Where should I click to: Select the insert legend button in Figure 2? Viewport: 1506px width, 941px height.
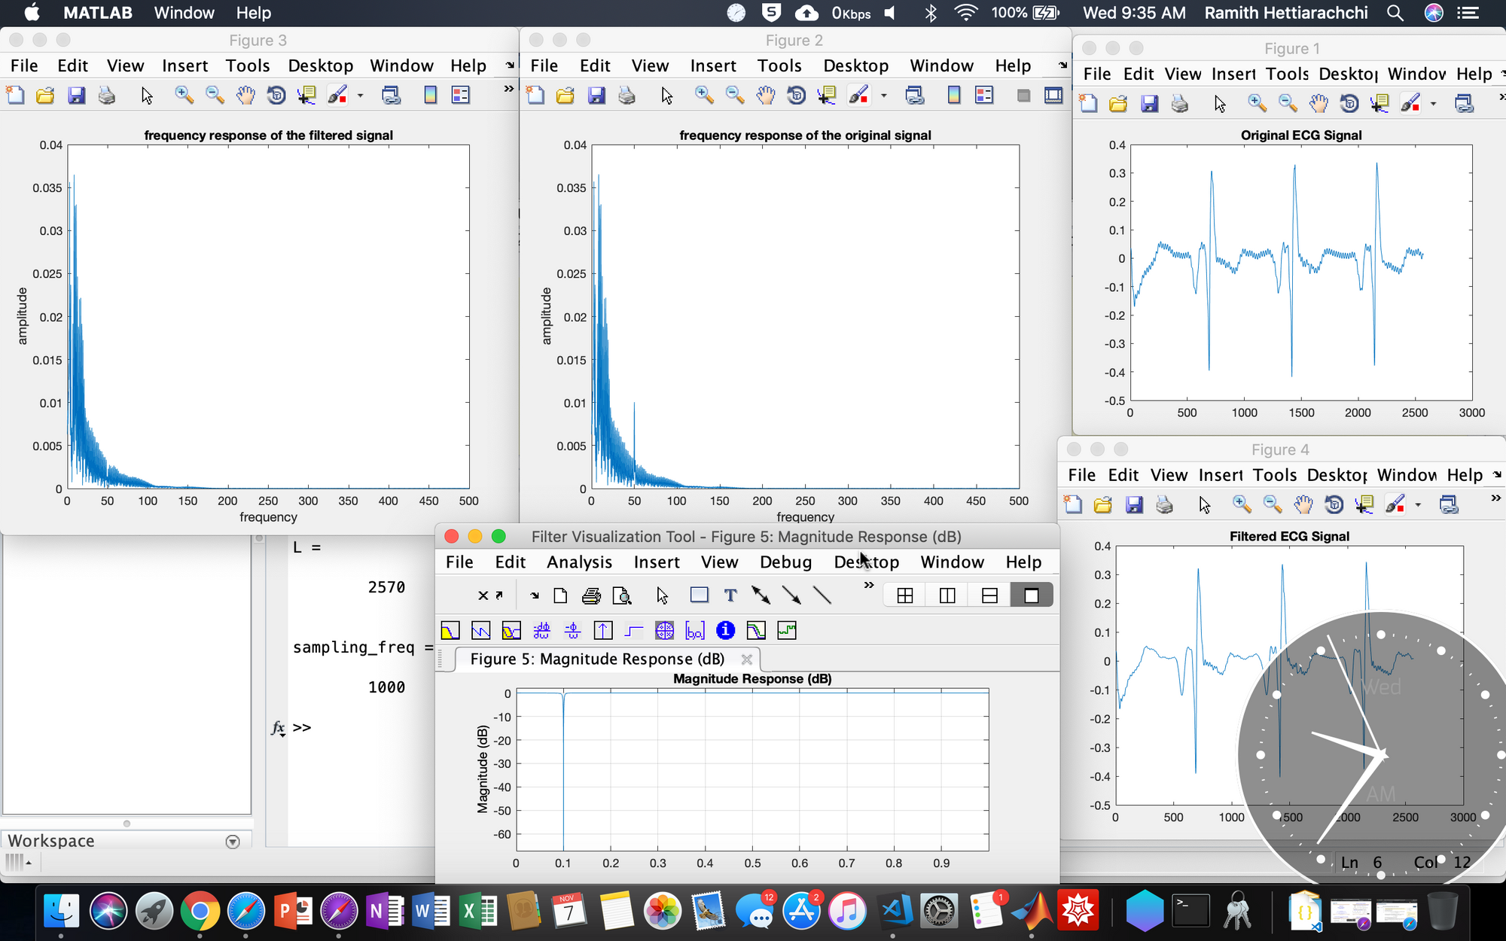tap(984, 99)
